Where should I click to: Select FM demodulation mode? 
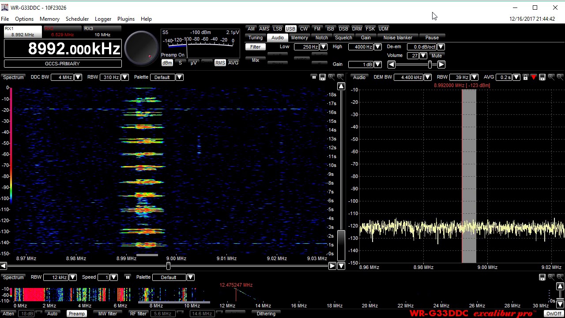[317, 29]
